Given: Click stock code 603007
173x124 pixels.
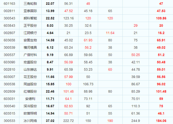Looking at the screenshot, I should point(9,77).
